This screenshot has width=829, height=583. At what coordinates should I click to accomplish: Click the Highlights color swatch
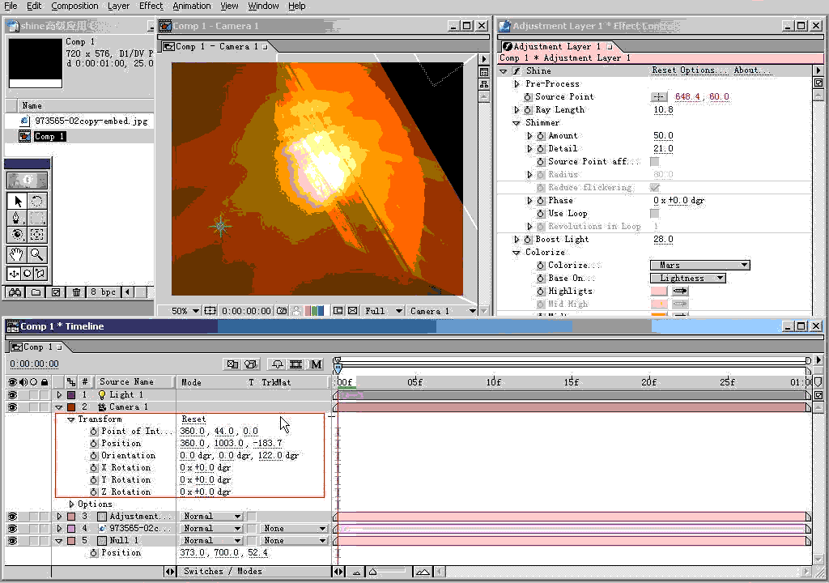point(659,291)
